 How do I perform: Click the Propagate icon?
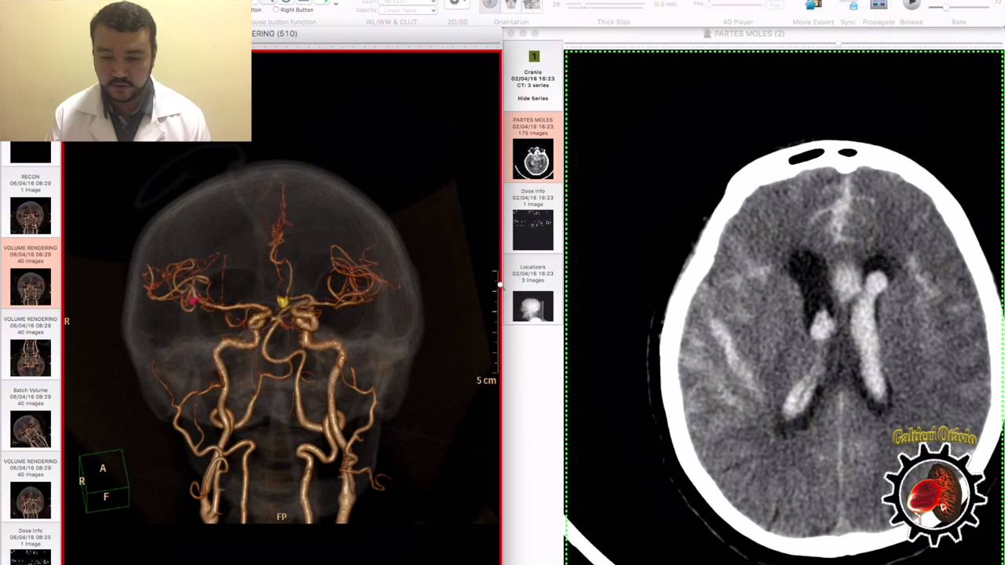[x=879, y=5]
